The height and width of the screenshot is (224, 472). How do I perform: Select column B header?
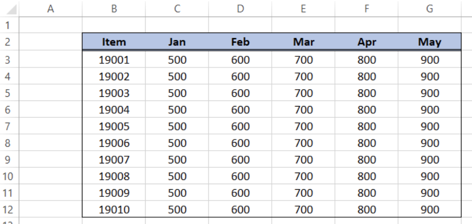(x=114, y=8)
